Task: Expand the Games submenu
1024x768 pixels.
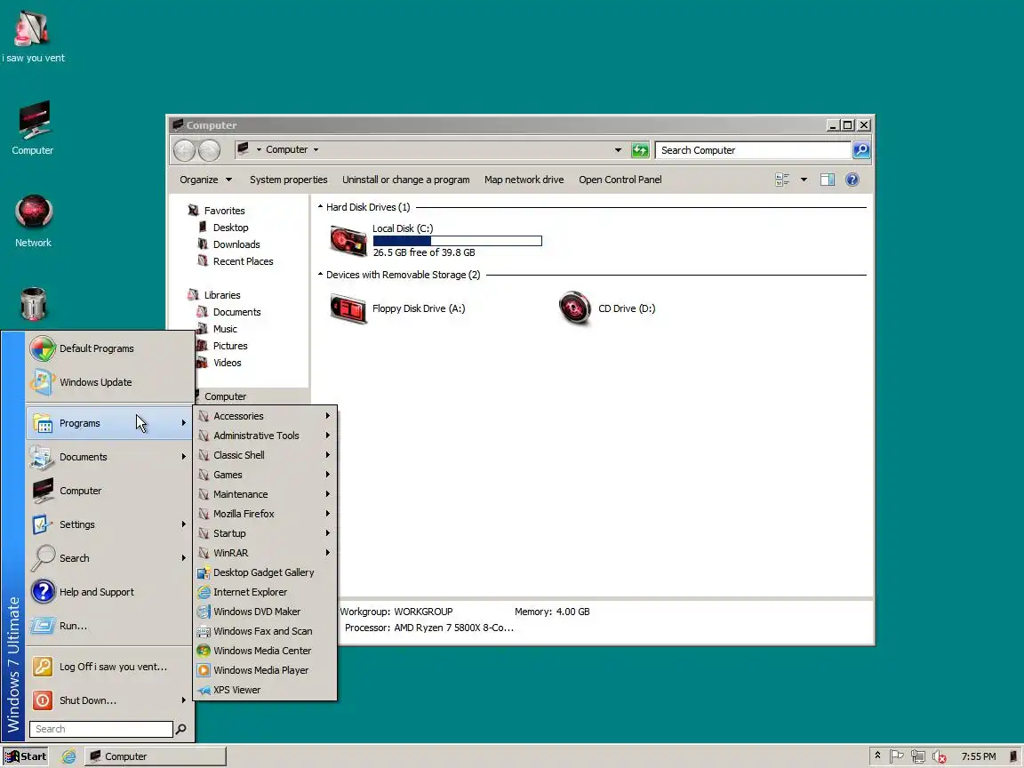Action: 265,475
